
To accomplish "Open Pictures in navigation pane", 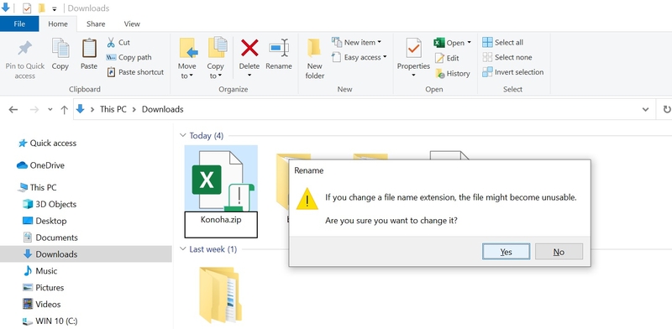I will point(44,288).
